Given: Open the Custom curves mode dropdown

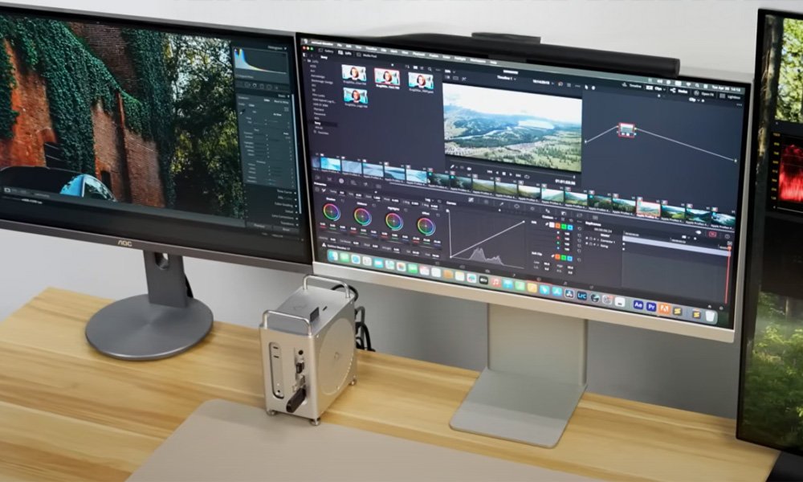Looking at the screenshot, I should click(549, 217).
